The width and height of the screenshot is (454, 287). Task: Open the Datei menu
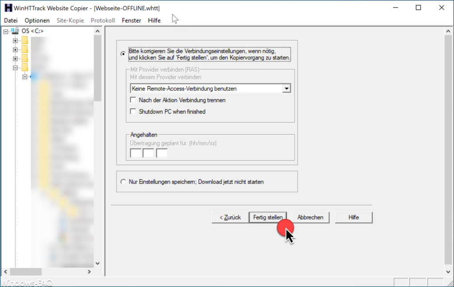11,20
